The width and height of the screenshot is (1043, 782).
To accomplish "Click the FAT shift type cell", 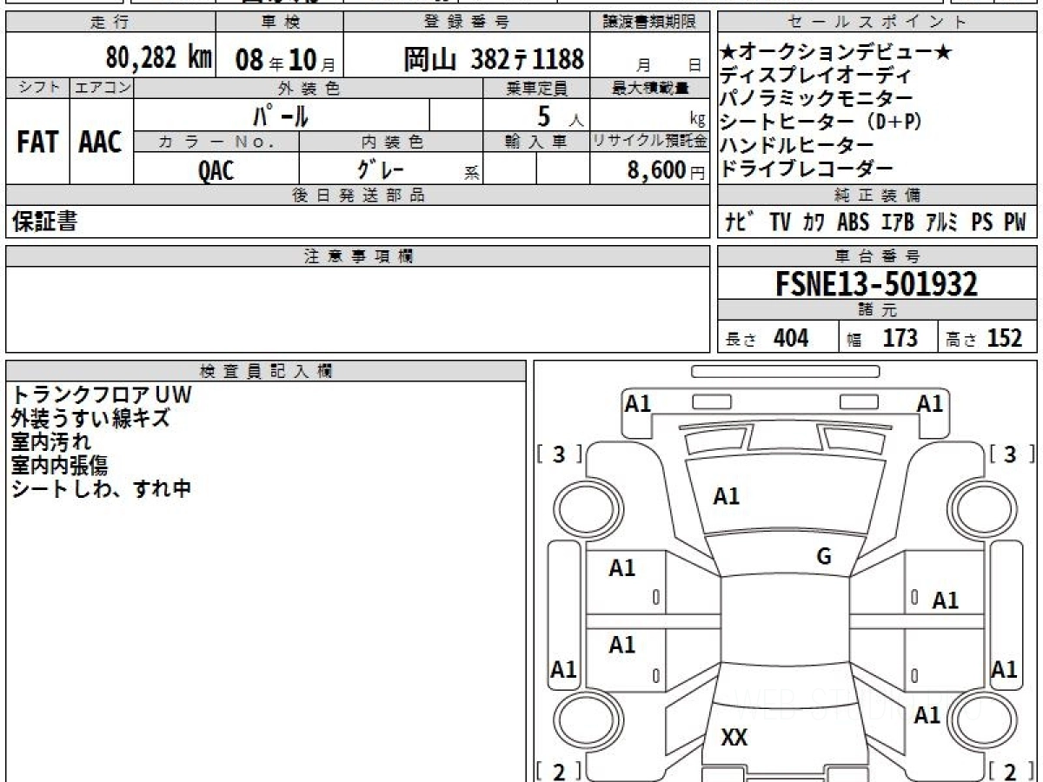I will pyautogui.click(x=37, y=142).
